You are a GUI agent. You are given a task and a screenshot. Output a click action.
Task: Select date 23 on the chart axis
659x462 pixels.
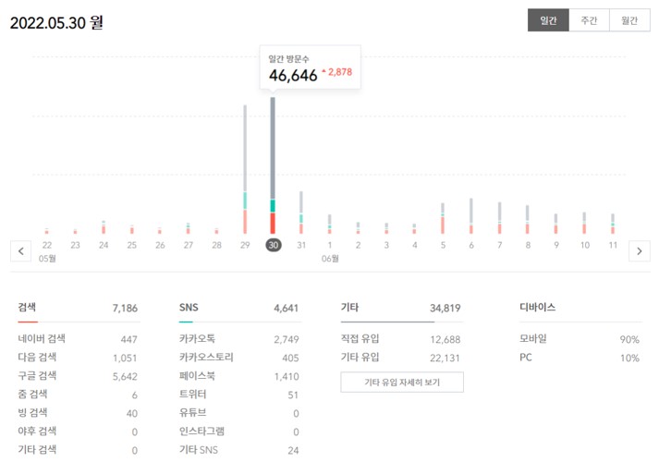pos(75,245)
